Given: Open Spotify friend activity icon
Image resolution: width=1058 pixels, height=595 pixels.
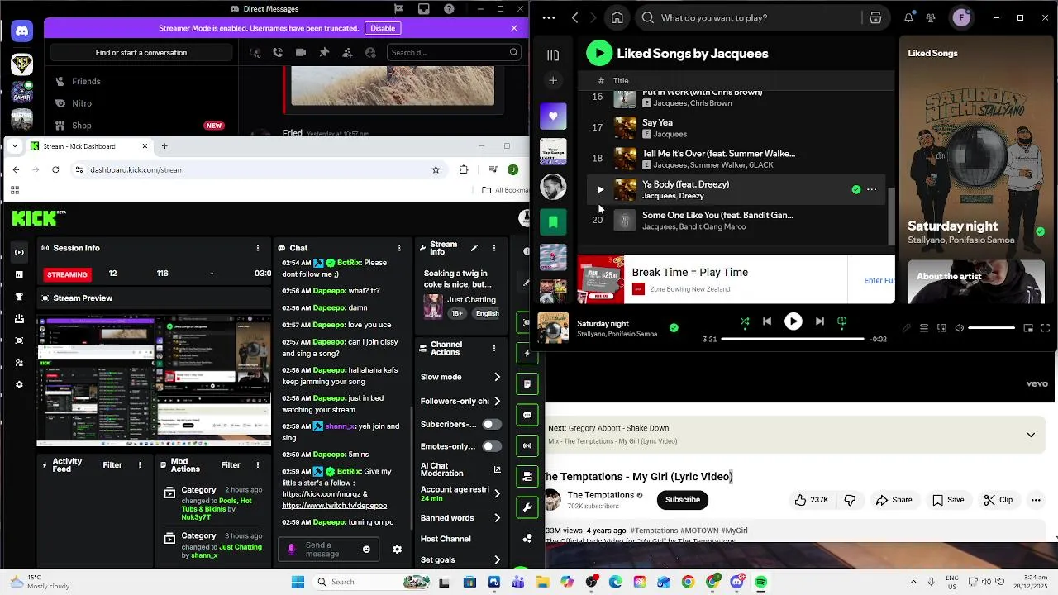Looking at the screenshot, I should 931,17.
